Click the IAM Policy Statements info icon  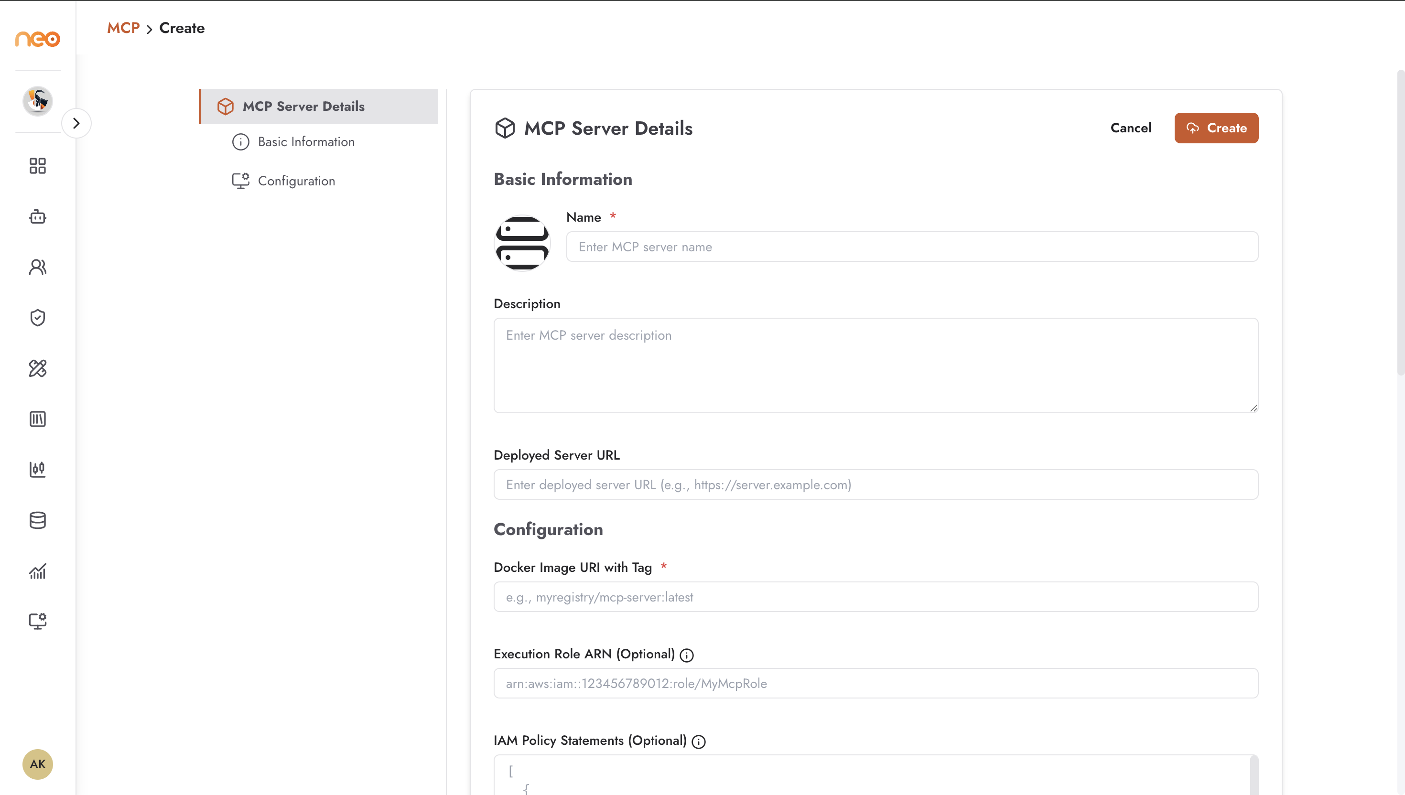click(698, 741)
